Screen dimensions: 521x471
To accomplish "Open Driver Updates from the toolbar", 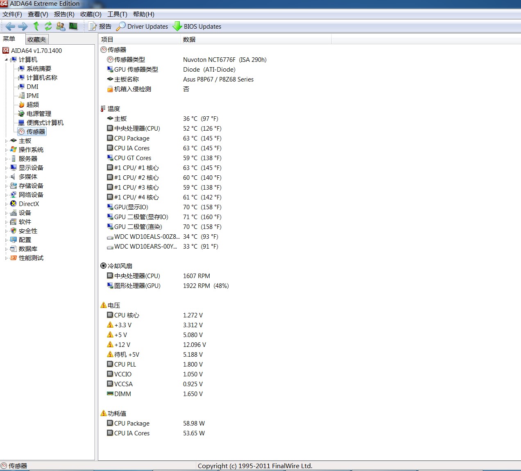I will pos(142,27).
